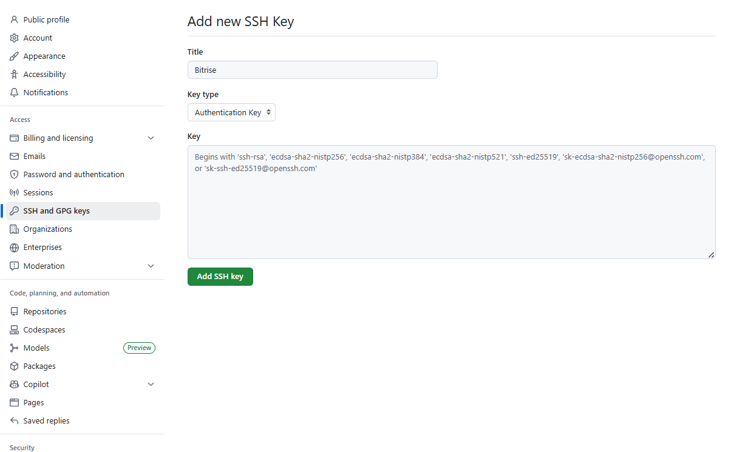Open the Repositories settings page
This screenshot has width=754, height=452.
pyautogui.click(x=45, y=311)
